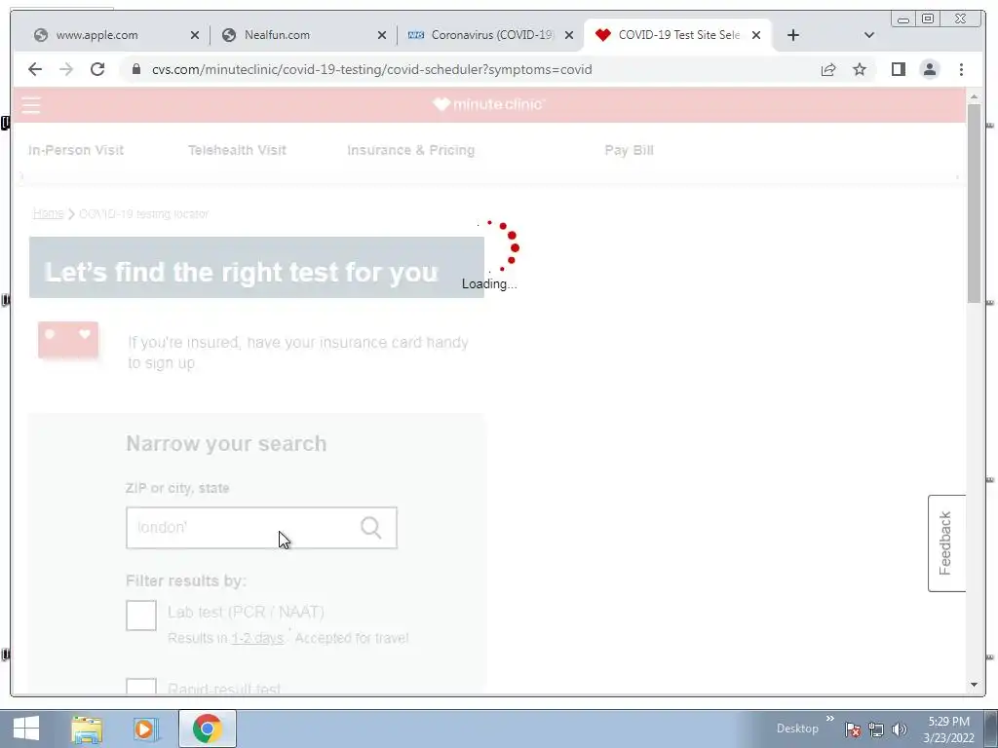
Task: Share this page via share icon
Action: 828,69
